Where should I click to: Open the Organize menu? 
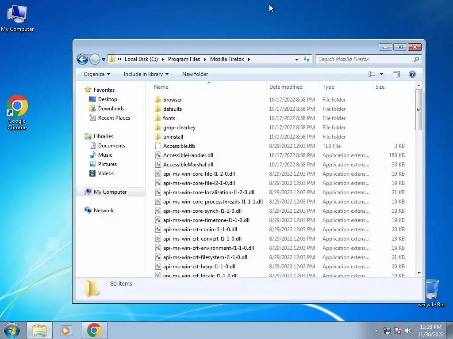[x=97, y=74]
